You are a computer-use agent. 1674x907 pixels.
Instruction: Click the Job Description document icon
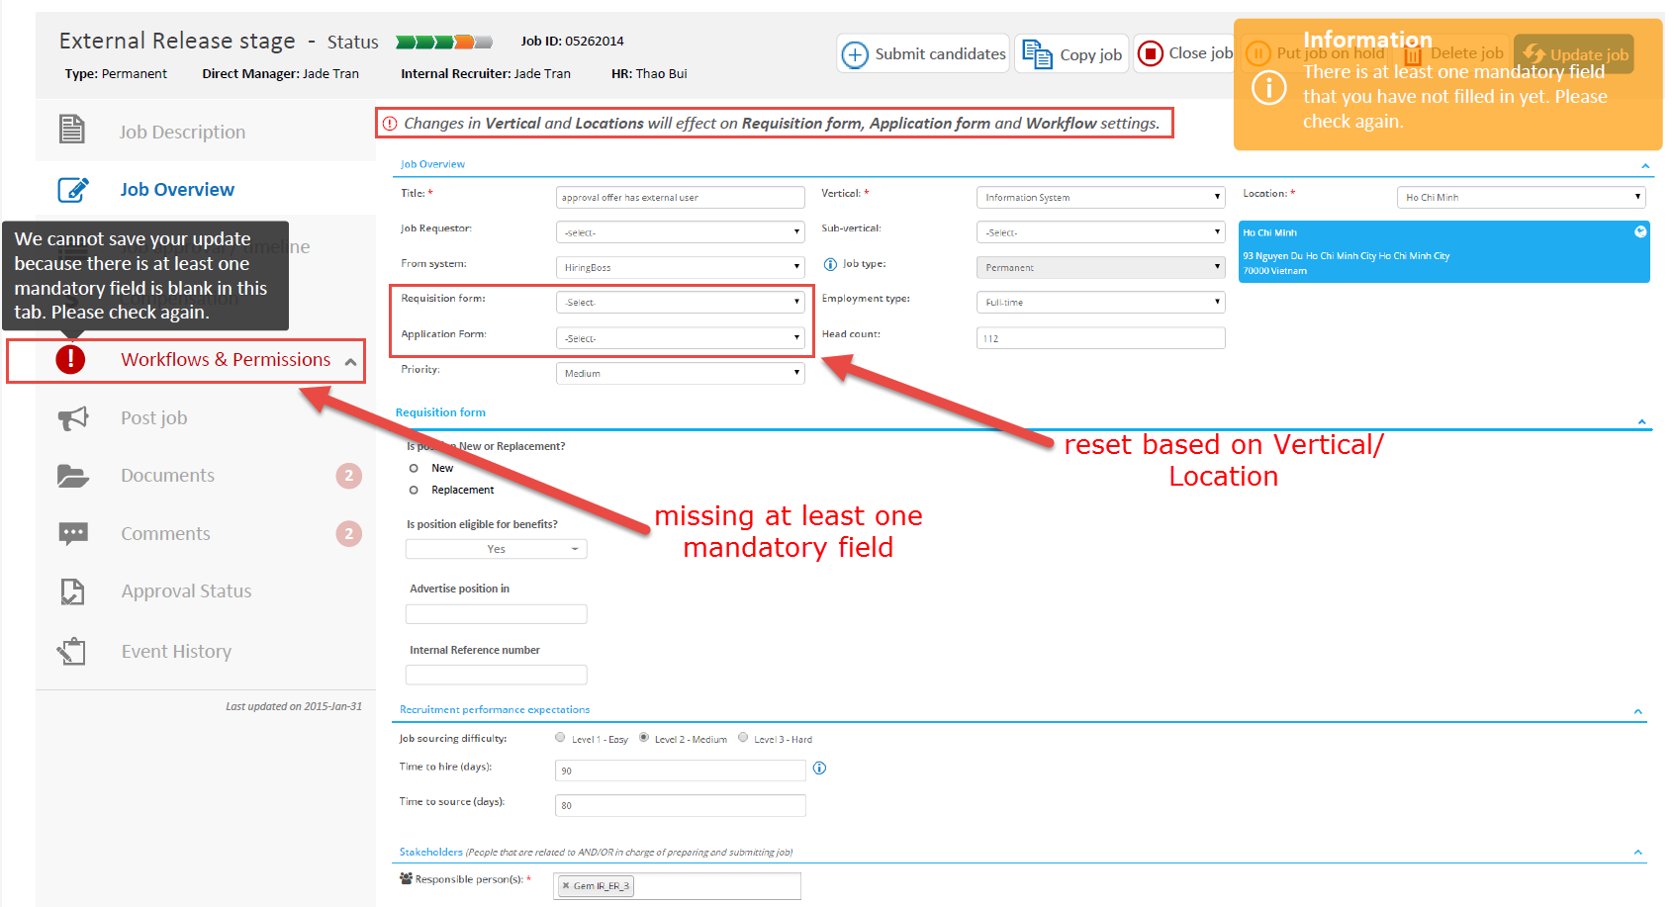click(x=72, y=130)
